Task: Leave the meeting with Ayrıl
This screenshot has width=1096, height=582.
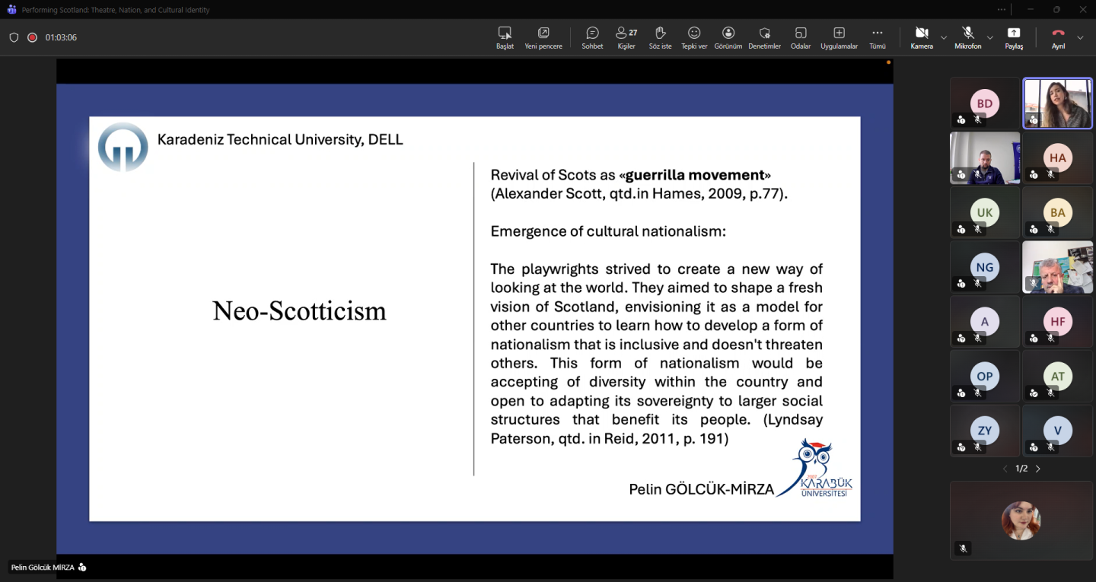Action: pyautogui.click(x=1058, y=37)
